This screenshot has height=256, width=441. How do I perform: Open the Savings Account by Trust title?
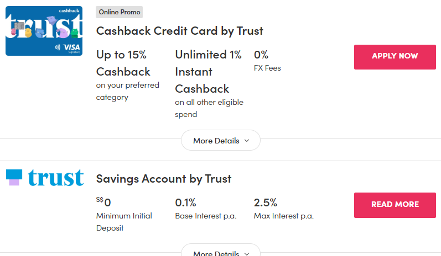[163, 179]
